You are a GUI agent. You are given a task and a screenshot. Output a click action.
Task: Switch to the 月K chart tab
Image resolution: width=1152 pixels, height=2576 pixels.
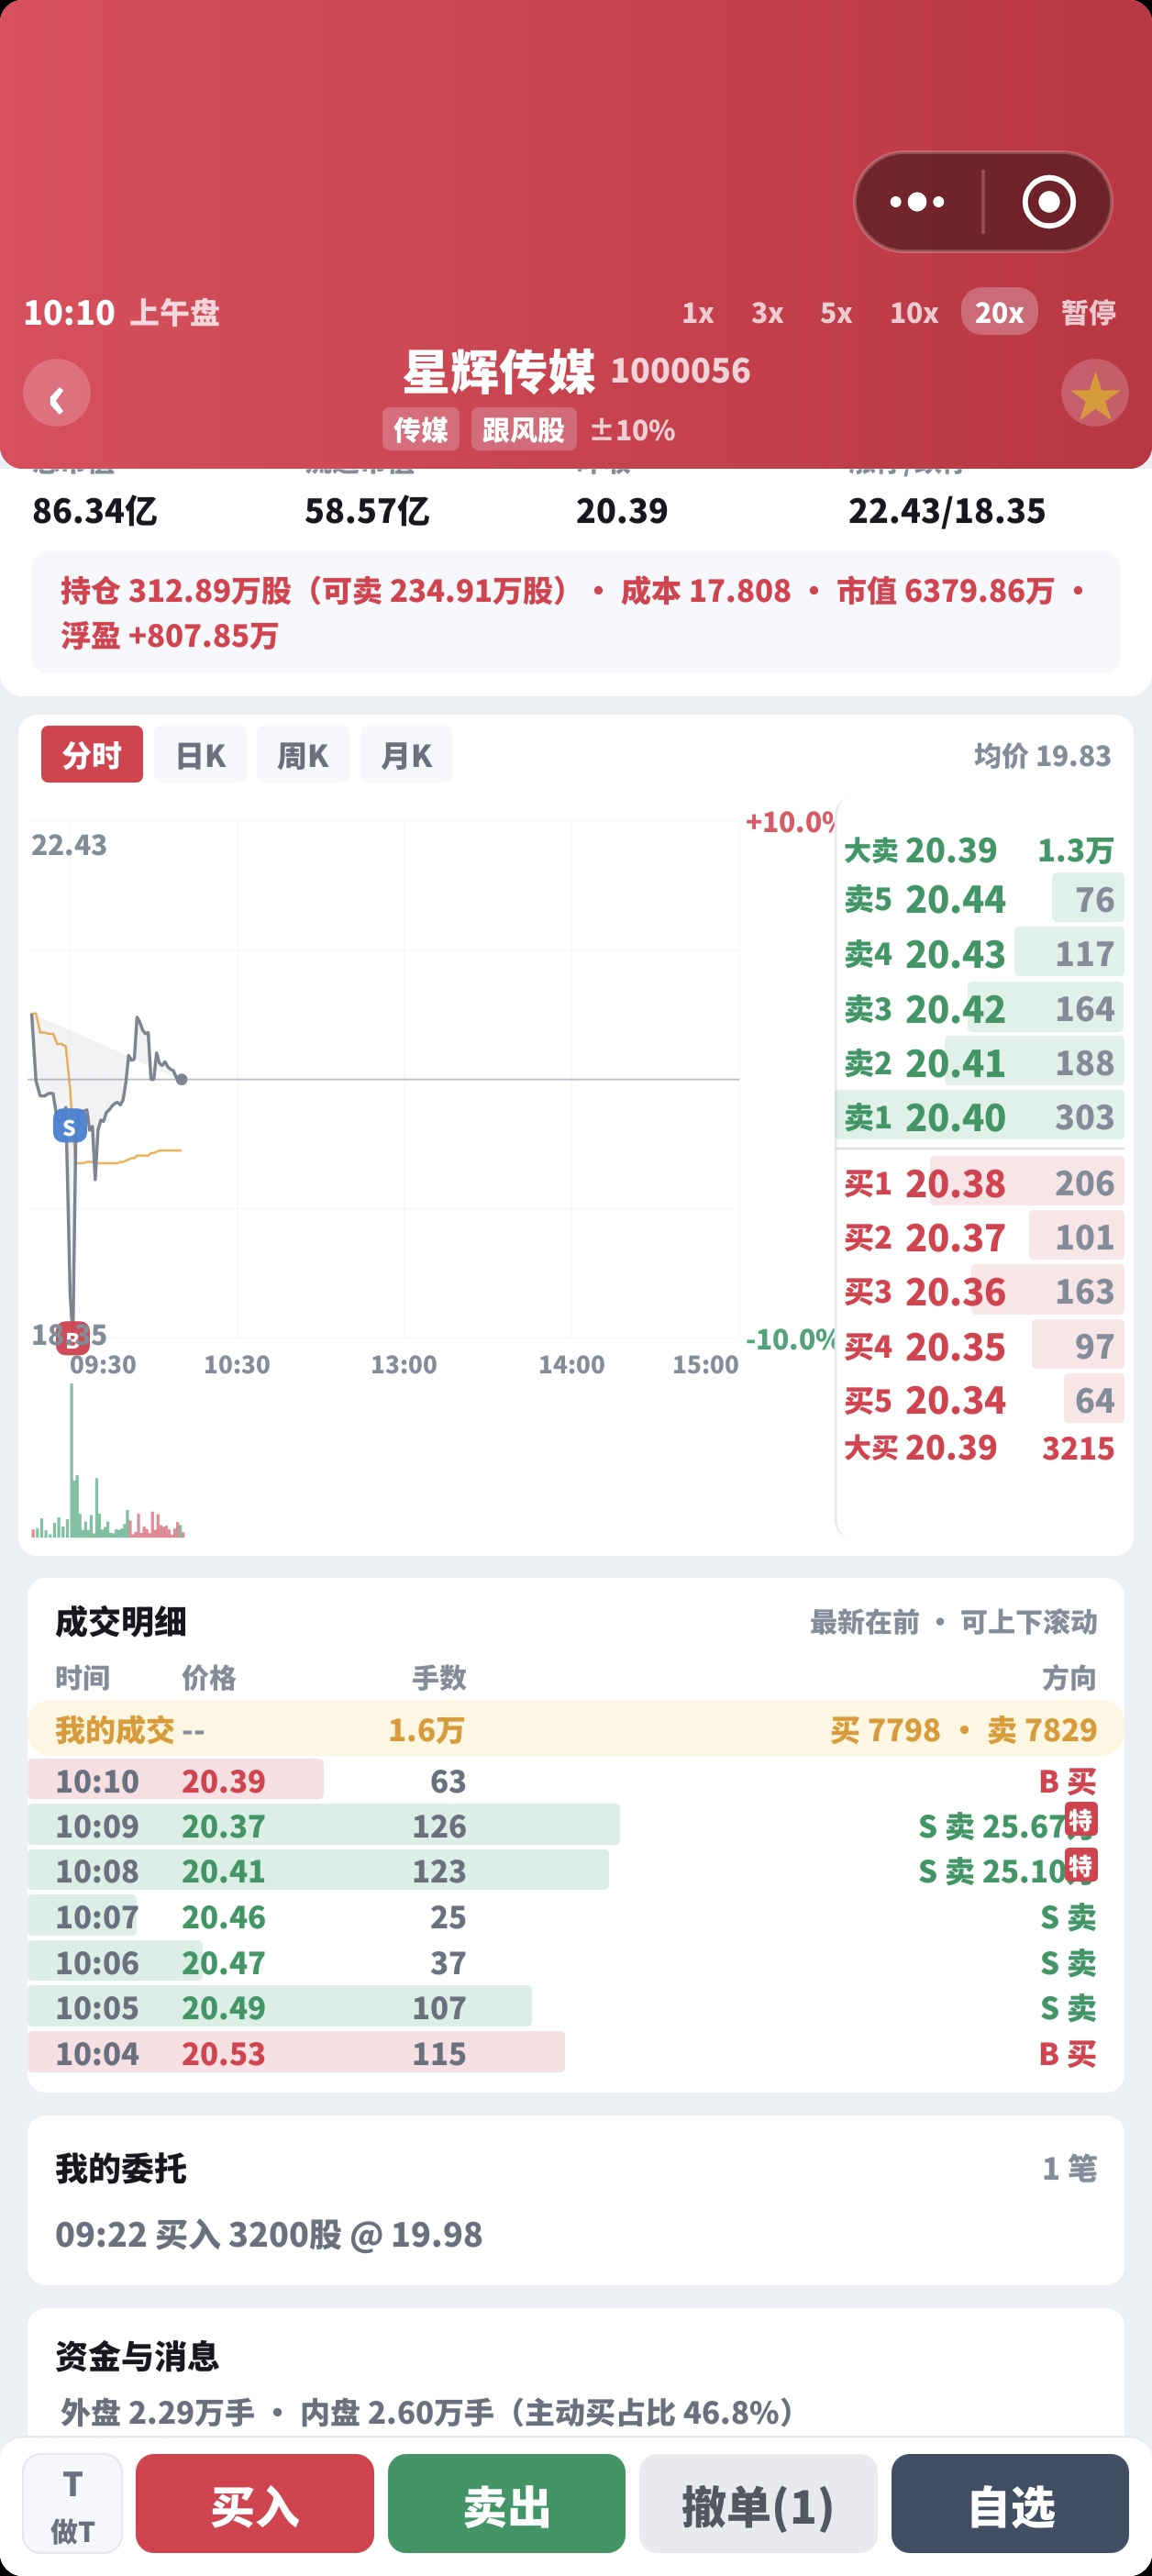click(x=406, y=755)
